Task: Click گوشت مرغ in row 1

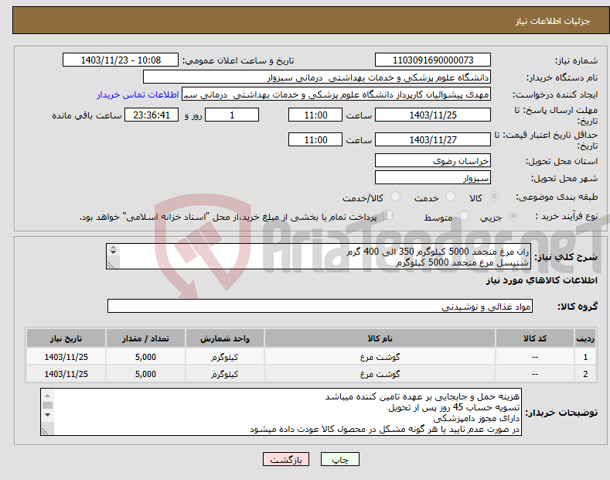Action: click(x=380, y=357)
